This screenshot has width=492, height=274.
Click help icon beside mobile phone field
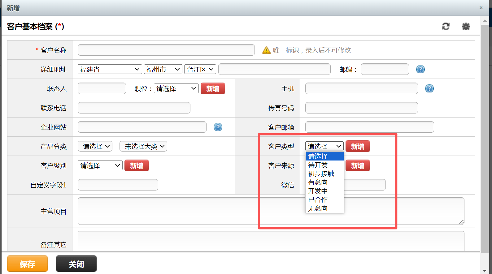tap(429, 89)
